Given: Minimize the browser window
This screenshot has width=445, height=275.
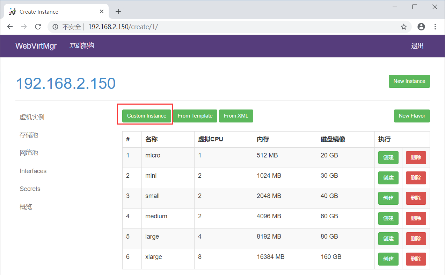Looking at the screenshot, I should point(395,7).
